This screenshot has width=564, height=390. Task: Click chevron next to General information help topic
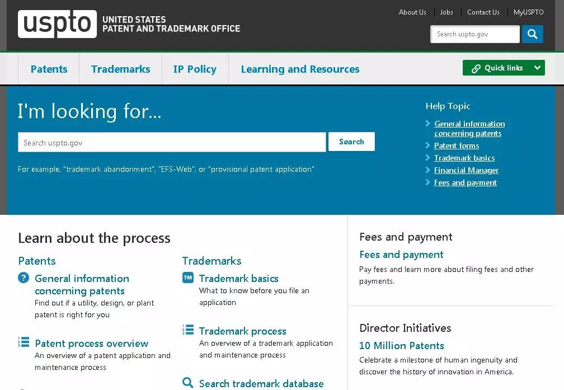tap(427, 124)
